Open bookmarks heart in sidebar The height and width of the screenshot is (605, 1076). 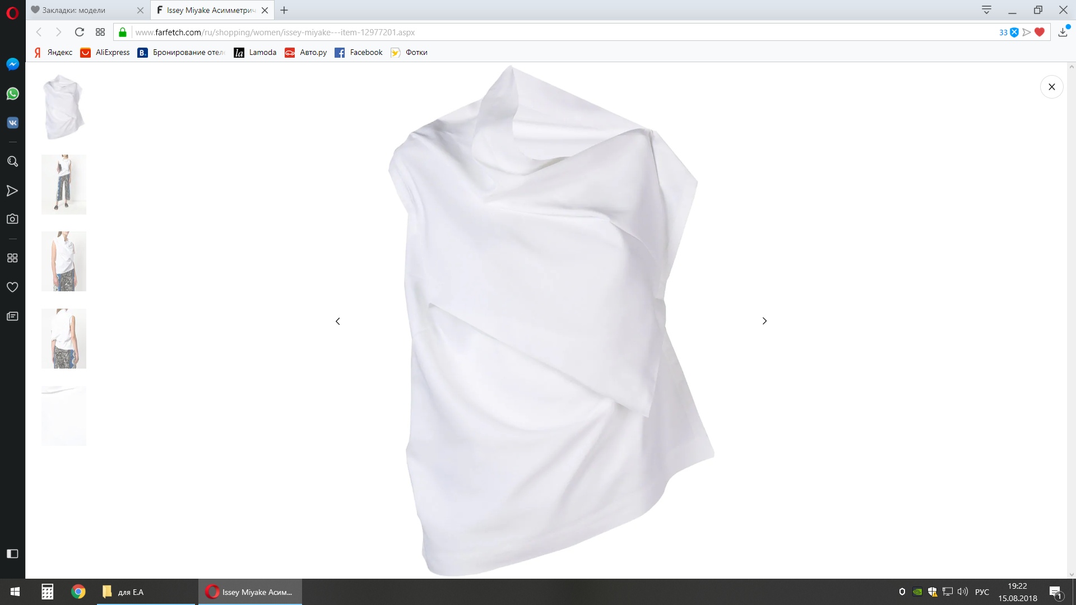point(12,287)
